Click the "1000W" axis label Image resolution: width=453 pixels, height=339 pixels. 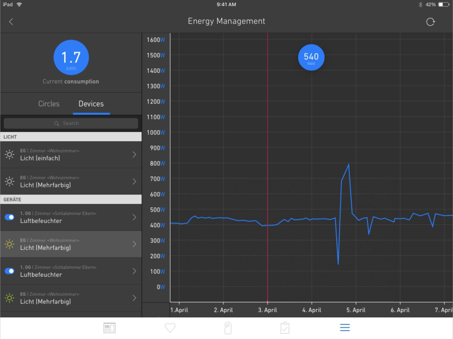click(x=156, y=133)
